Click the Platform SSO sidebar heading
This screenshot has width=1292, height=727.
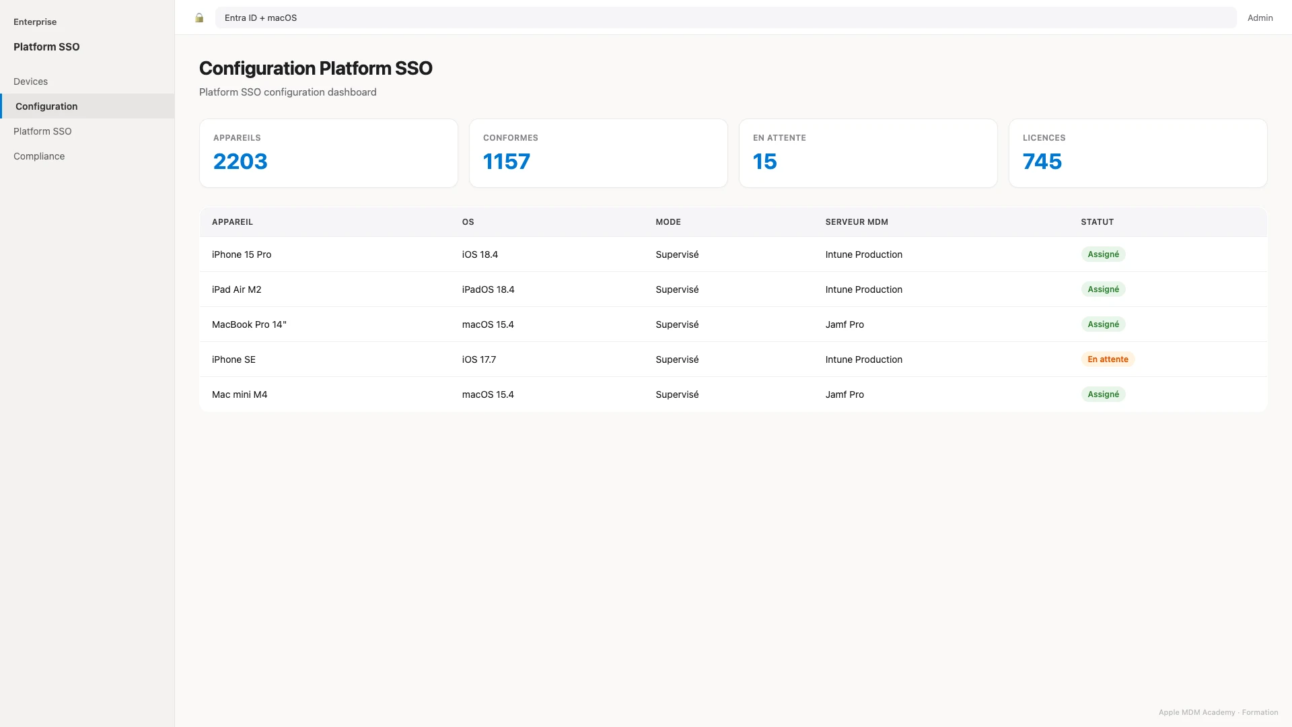(x=46, y=46)
